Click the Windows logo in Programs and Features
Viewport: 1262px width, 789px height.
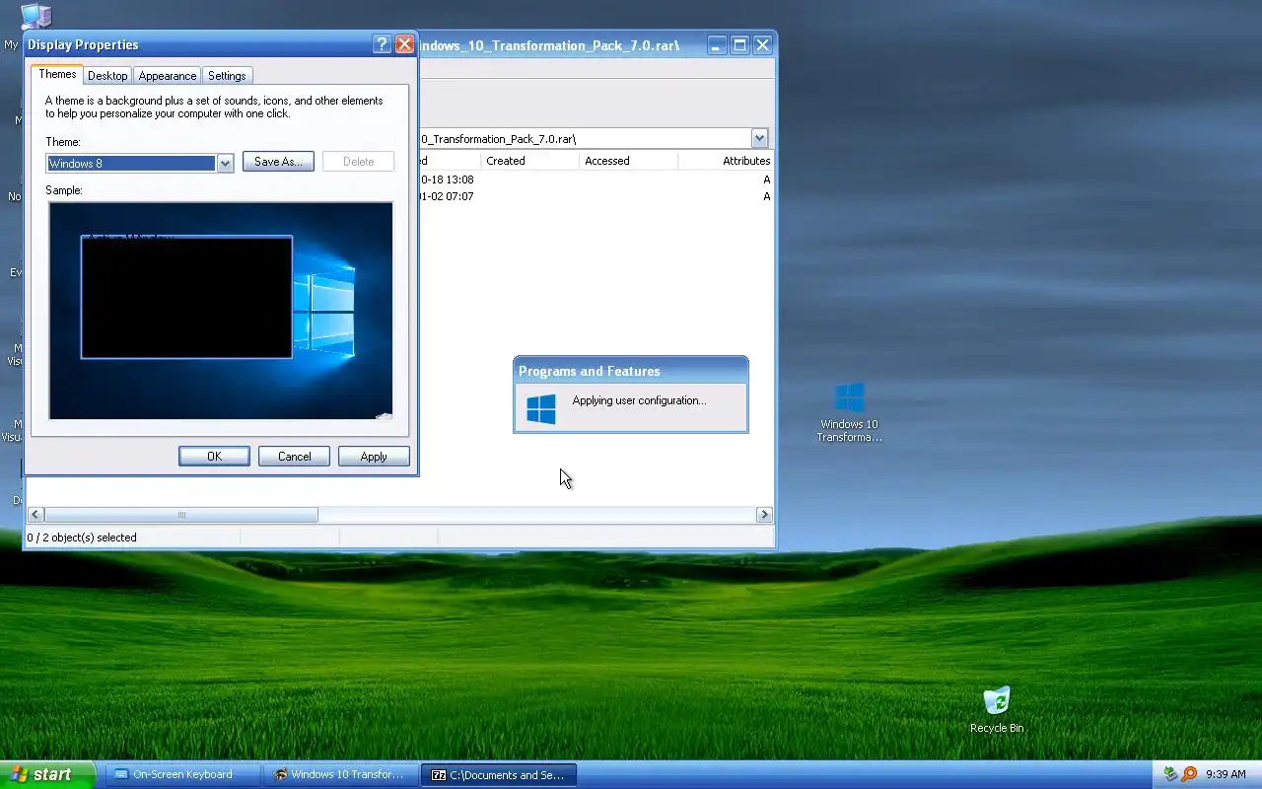541,408
